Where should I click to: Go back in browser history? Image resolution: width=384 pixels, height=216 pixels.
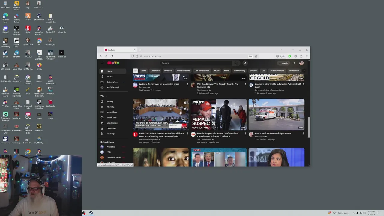[101, 56]
